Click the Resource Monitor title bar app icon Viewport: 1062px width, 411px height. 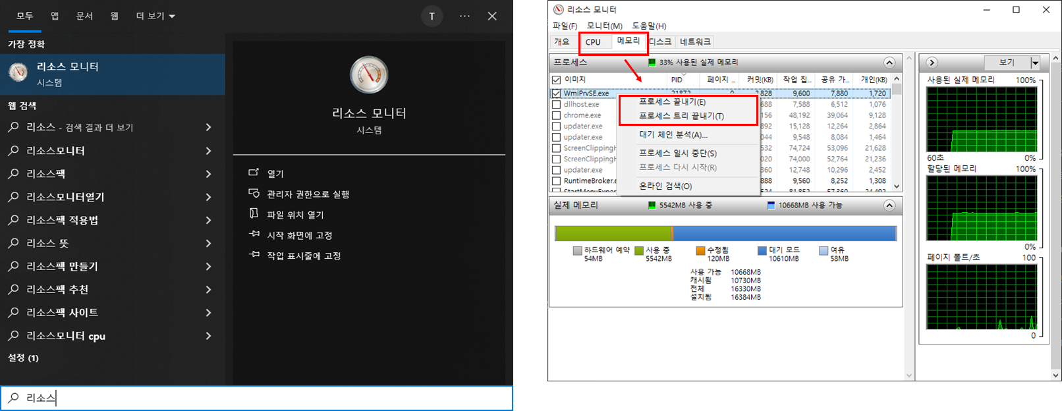click(x=559, y=9)
